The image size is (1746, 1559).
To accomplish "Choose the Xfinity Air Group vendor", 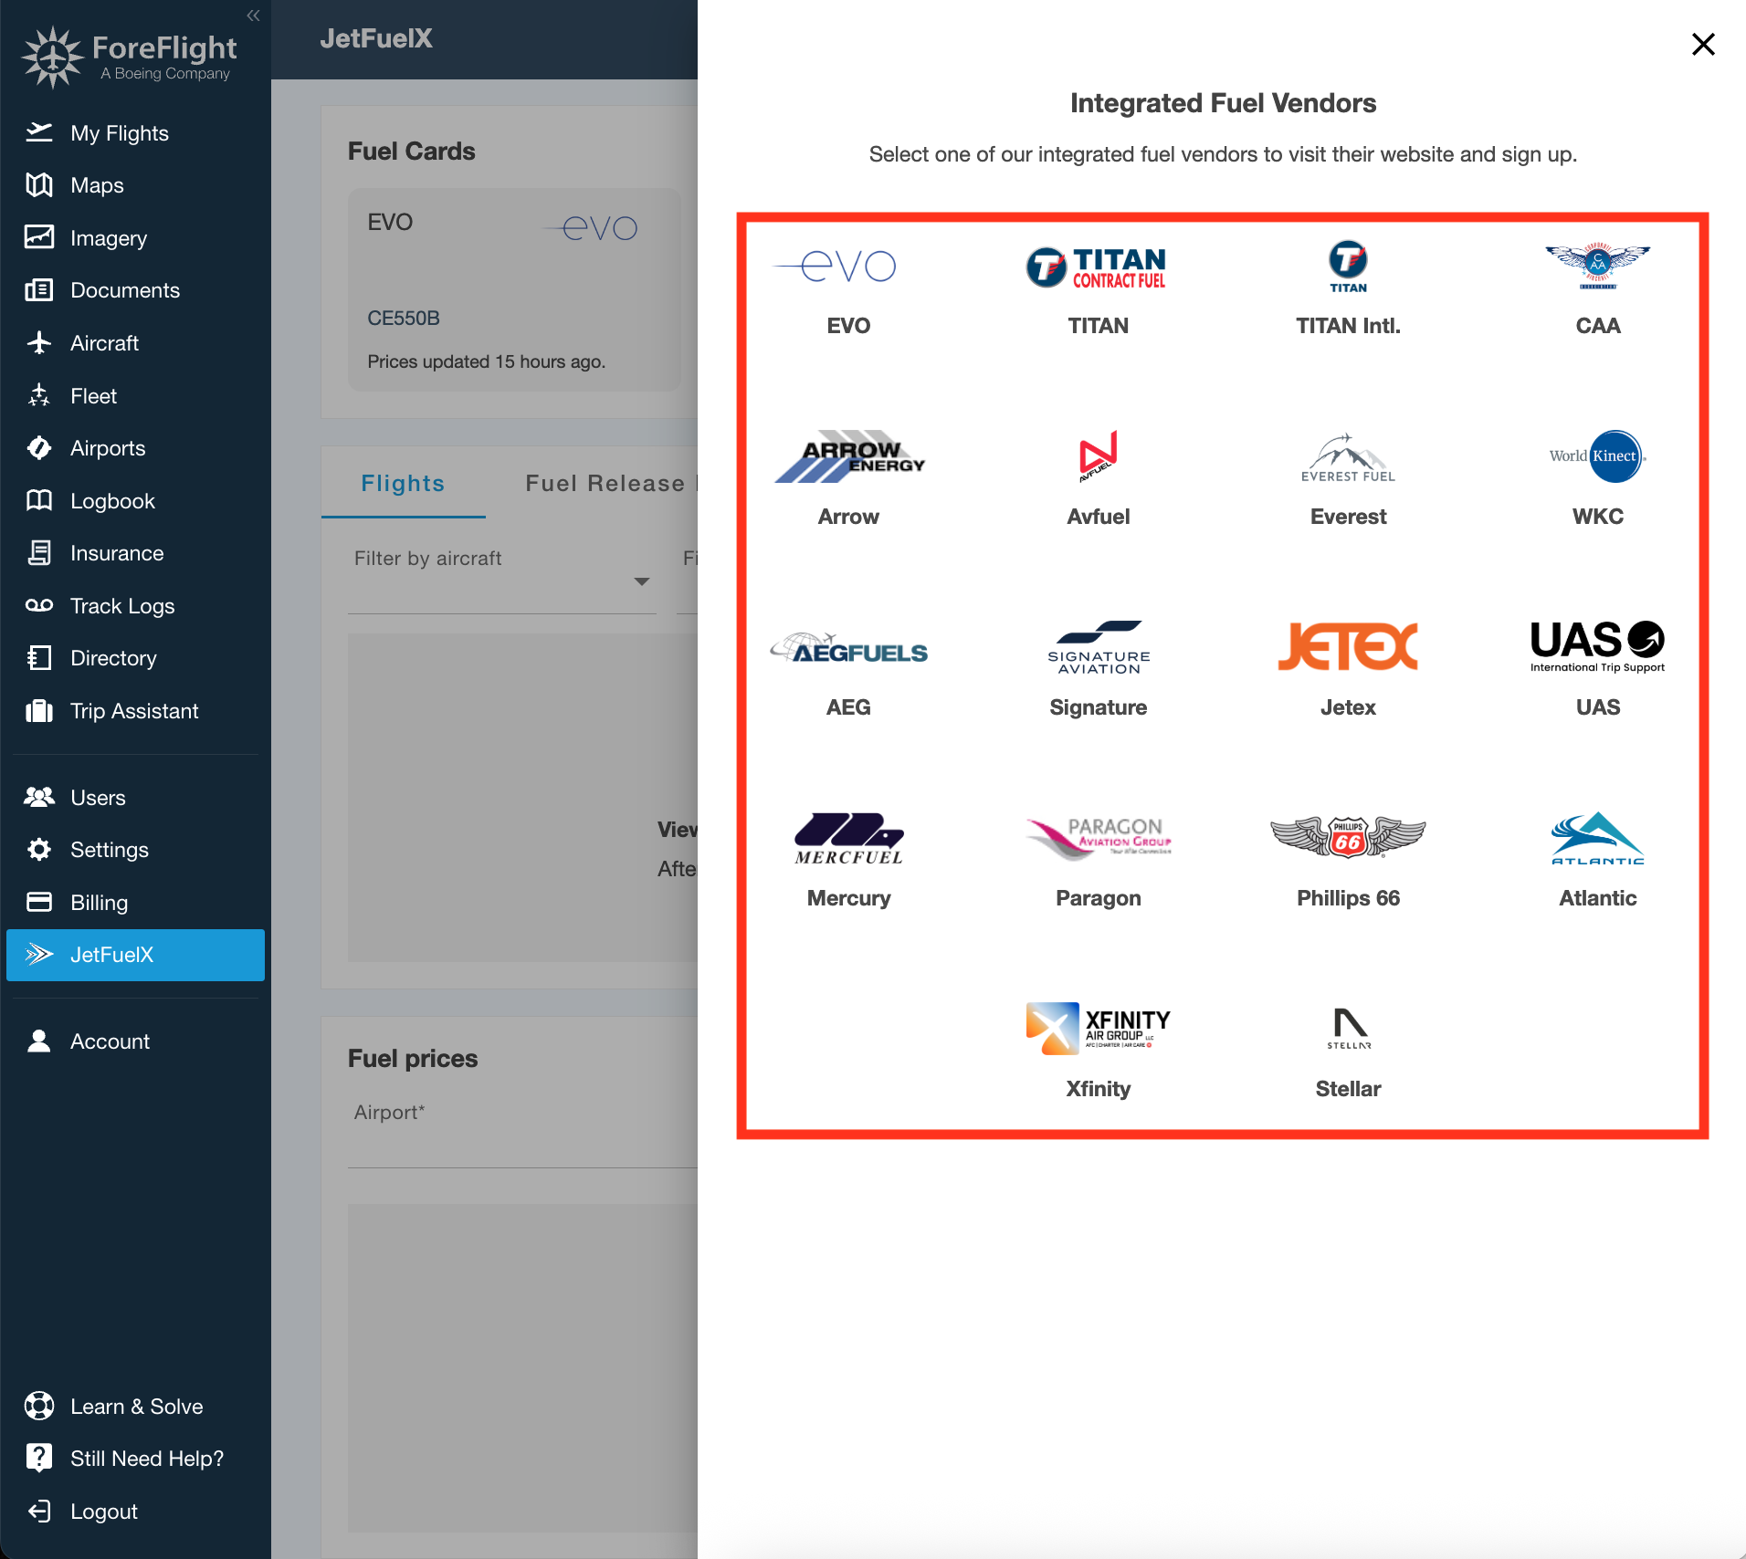I will 1098,1053.
